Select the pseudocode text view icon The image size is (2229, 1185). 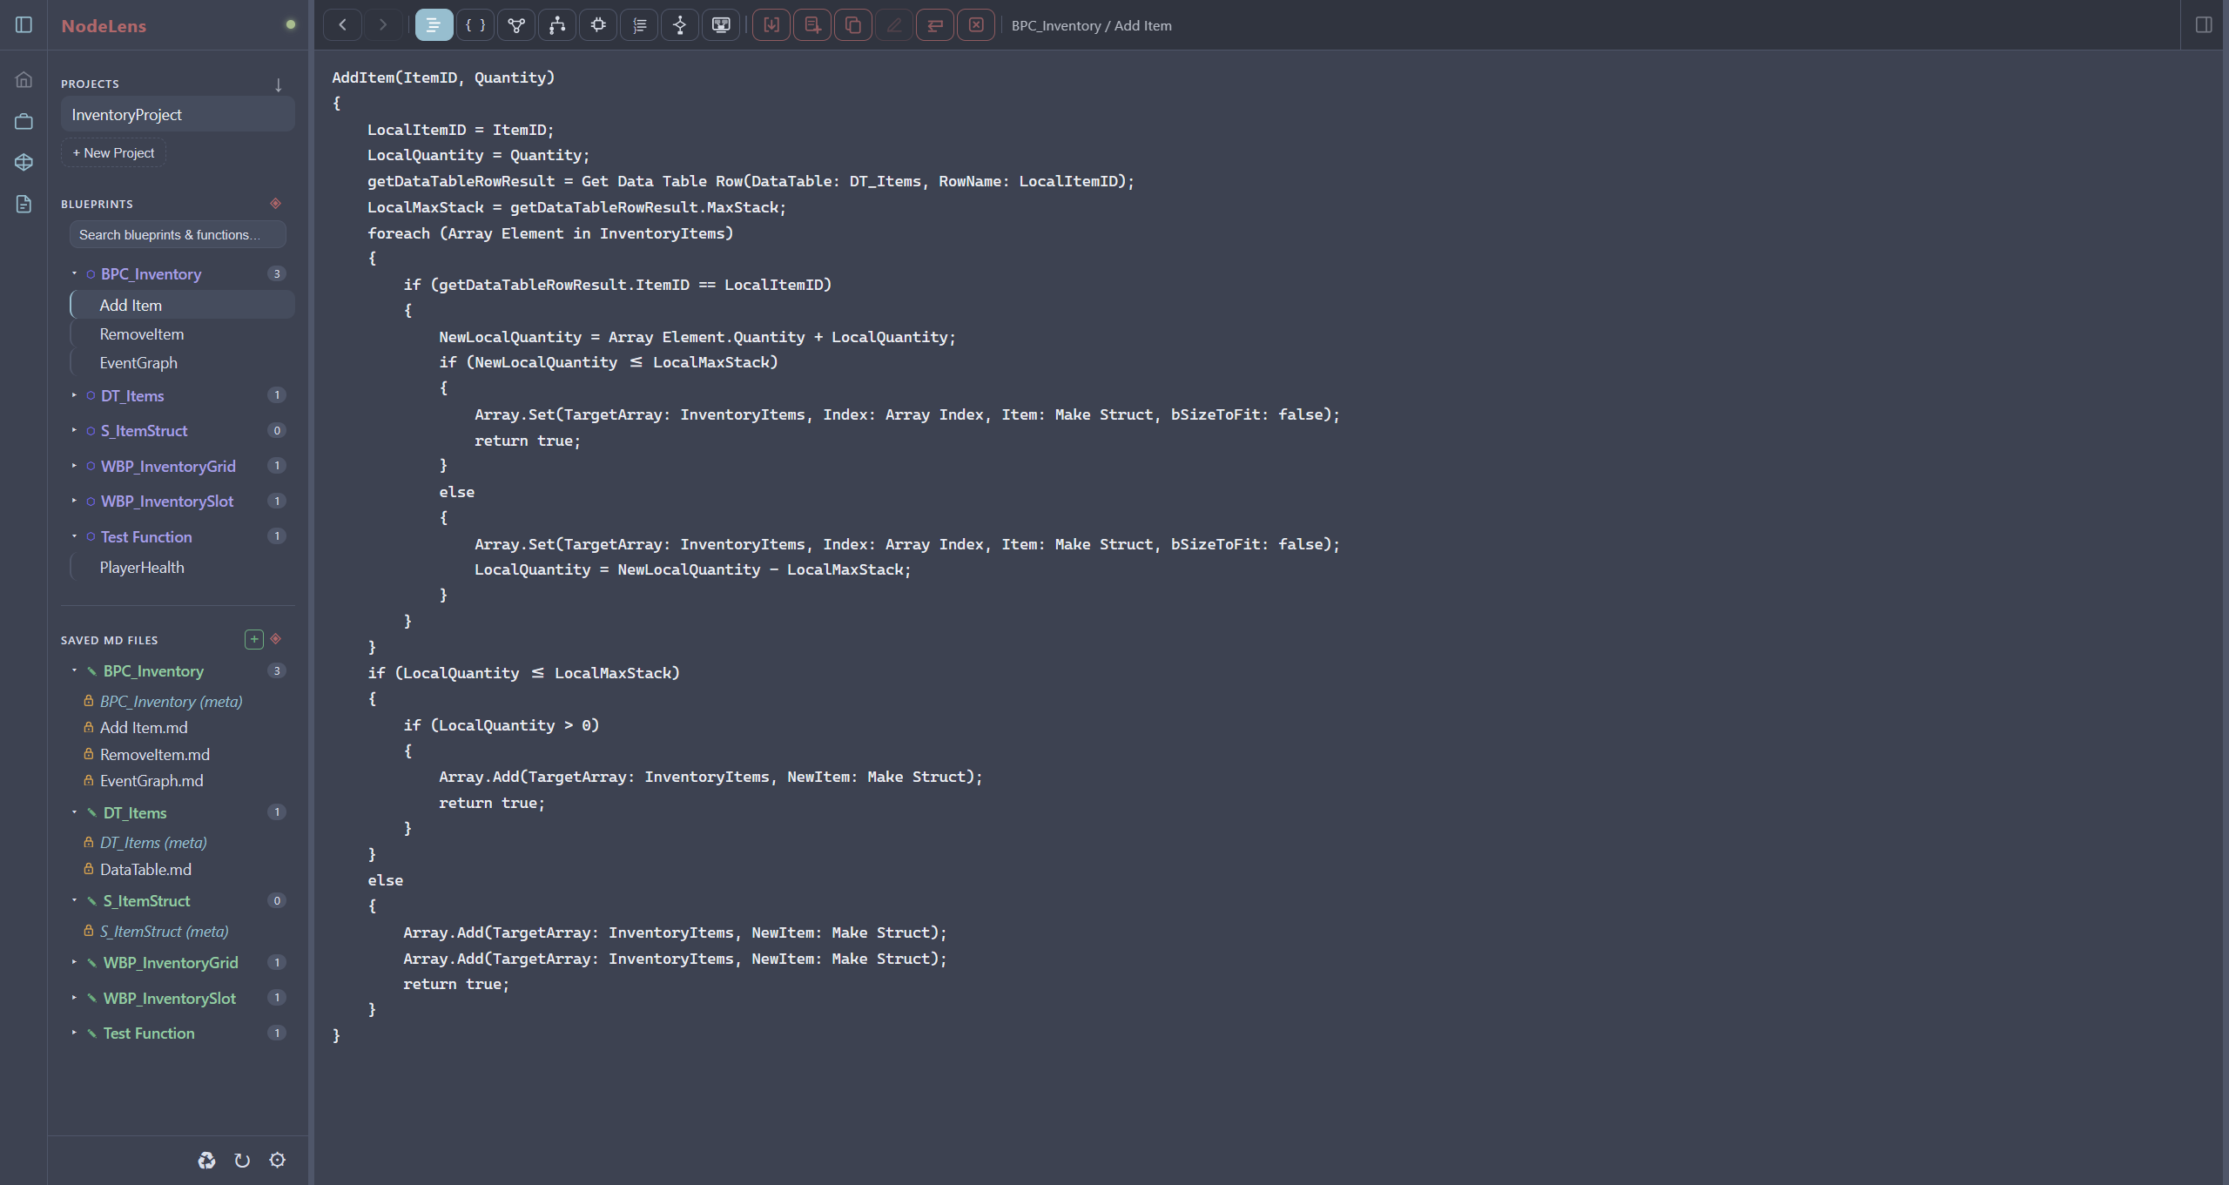434,25
